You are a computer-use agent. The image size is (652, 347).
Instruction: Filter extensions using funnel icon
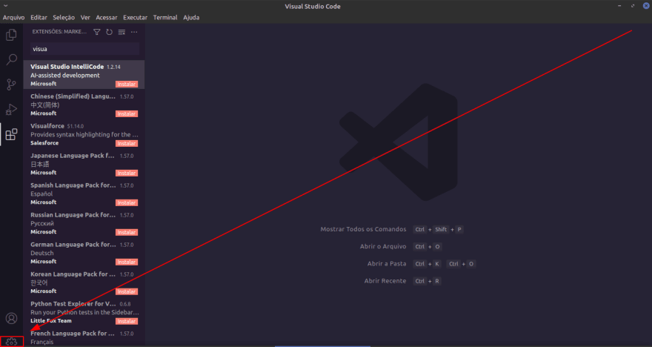[97, 32]
